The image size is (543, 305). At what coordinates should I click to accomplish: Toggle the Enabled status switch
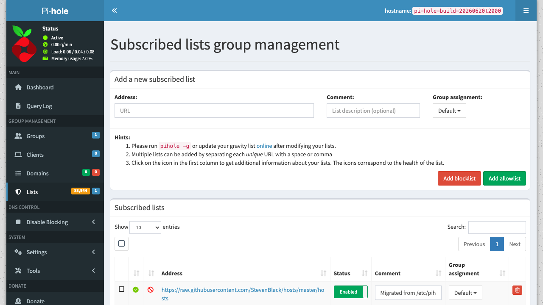351,292
